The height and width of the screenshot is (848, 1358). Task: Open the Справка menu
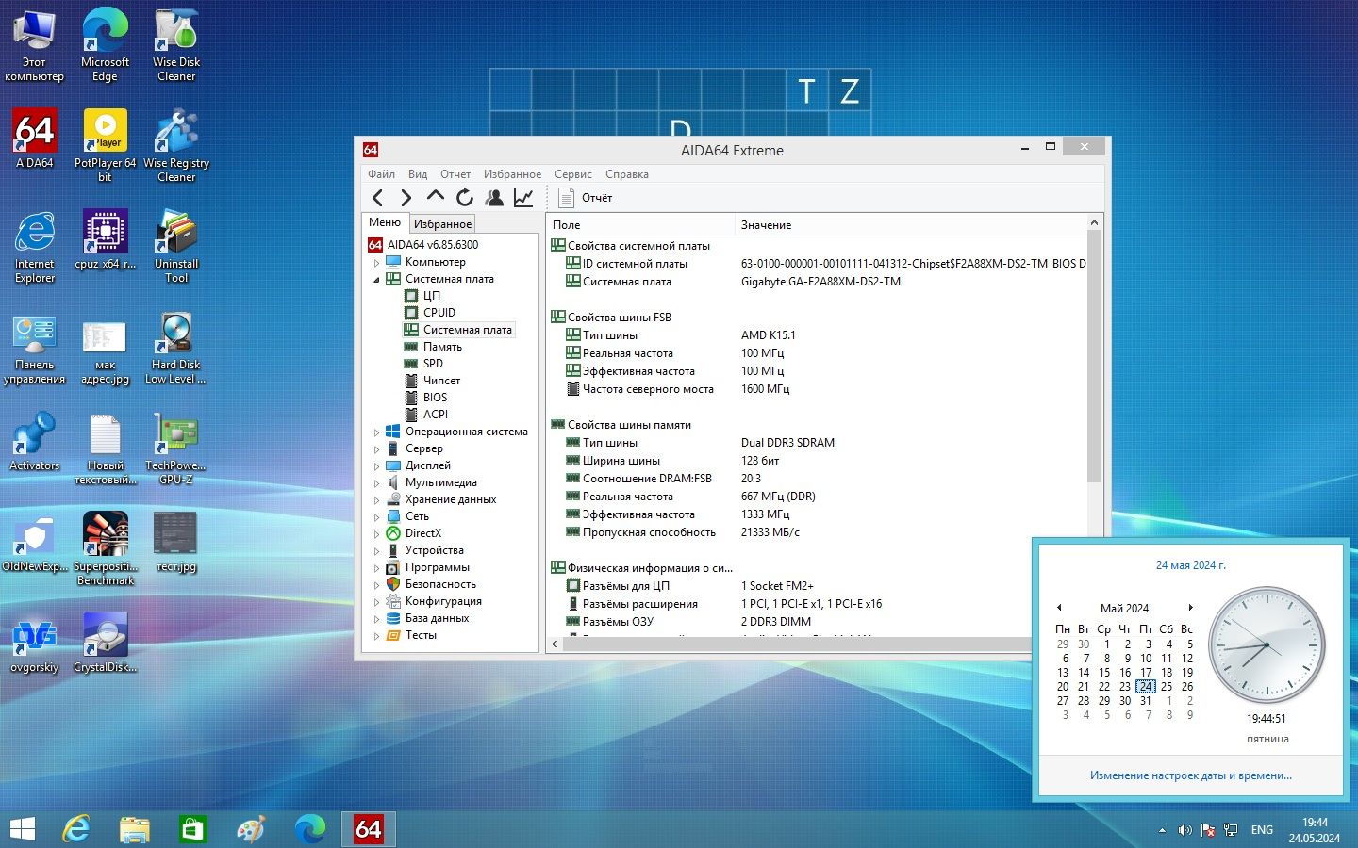[x=627, y=174]
